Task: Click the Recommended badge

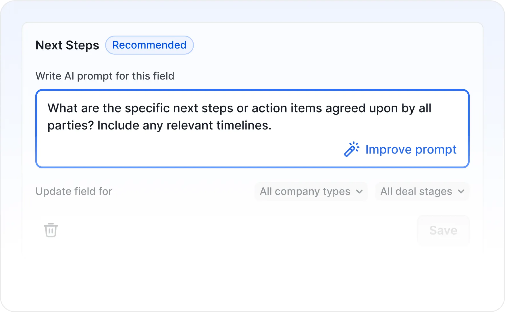Action: coord(149,45)
